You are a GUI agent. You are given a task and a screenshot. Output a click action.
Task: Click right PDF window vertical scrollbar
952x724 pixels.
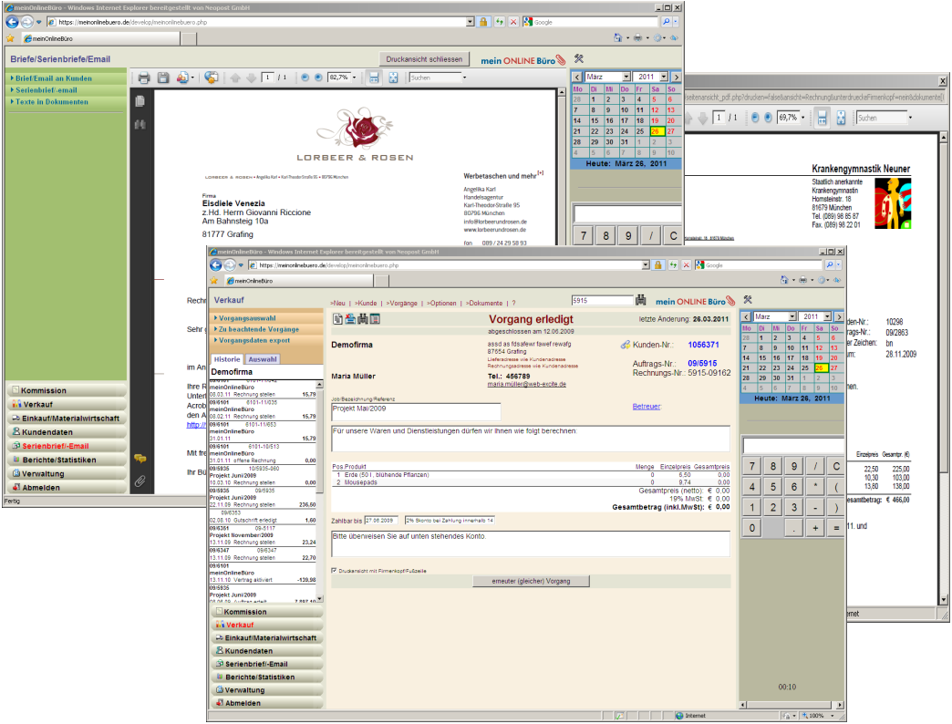(x=944, y=367)
